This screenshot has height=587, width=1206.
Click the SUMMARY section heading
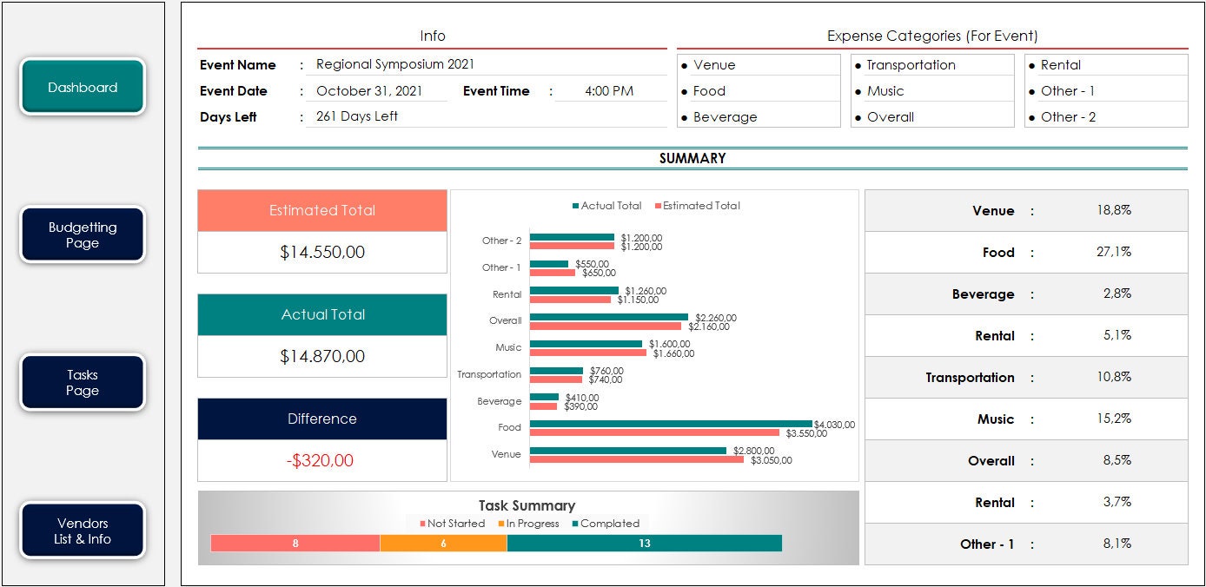[692, 159]
